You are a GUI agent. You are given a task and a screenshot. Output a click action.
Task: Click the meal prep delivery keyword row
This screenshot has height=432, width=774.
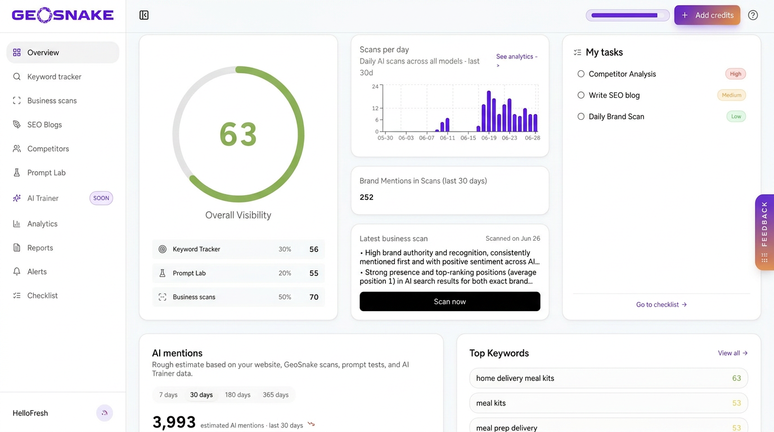coord(609,426)
